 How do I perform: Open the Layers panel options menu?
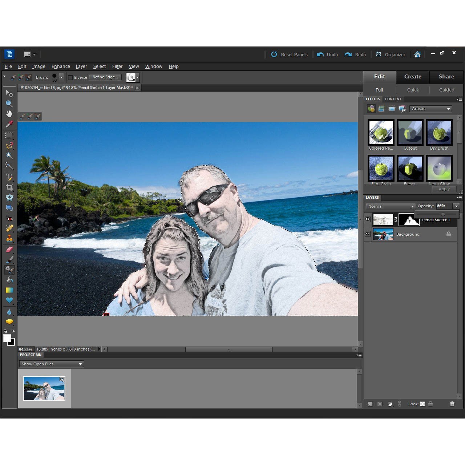point(460,198)
